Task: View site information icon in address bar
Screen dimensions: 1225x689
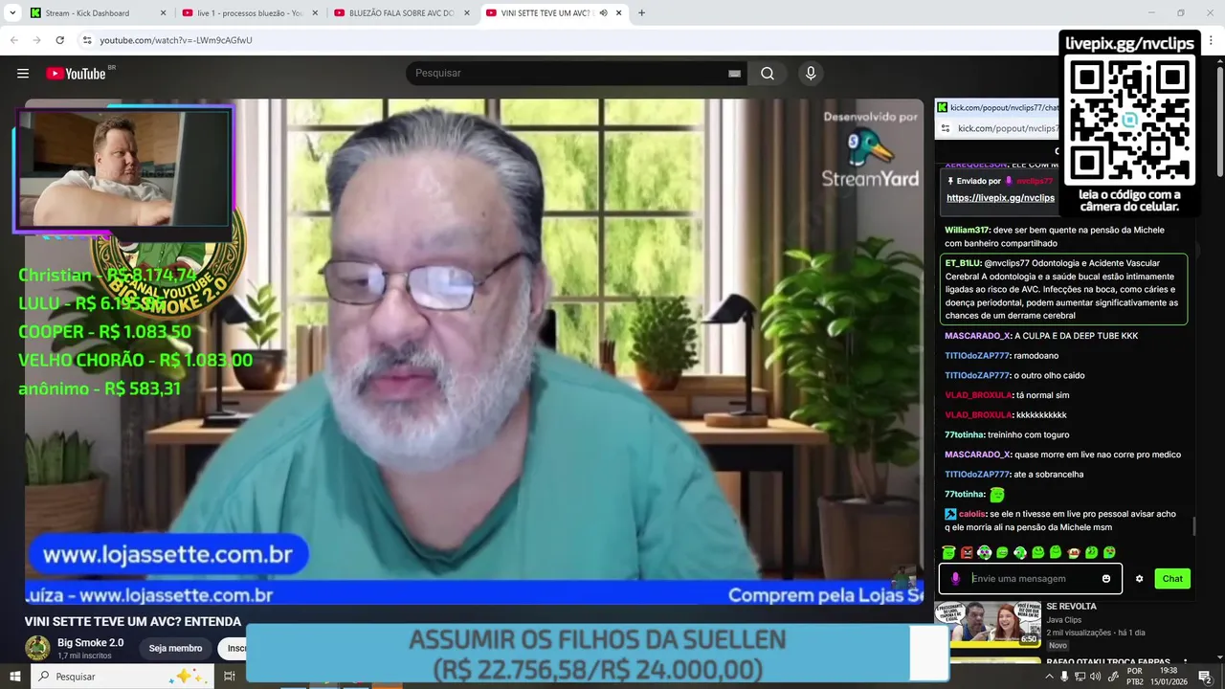Action: pyautogui.click(x=87, y=40)
